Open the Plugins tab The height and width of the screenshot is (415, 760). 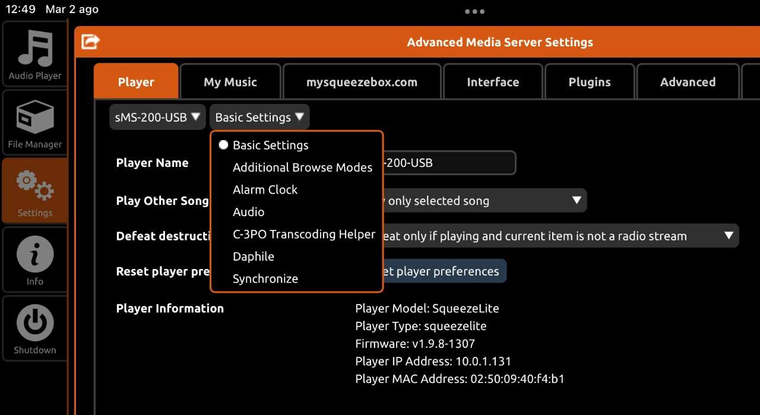click(x=590, y=82)
